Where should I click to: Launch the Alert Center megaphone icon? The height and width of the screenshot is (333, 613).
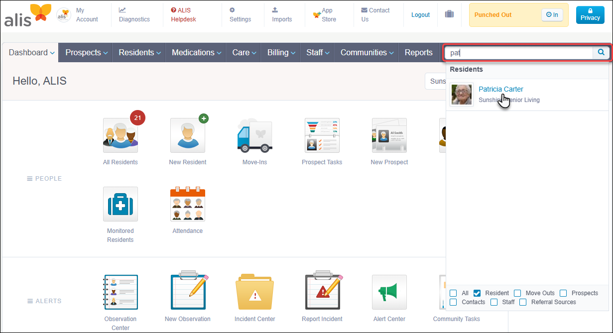point(389,292)
